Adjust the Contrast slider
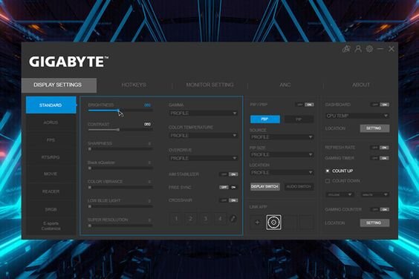 pos(120,130)
